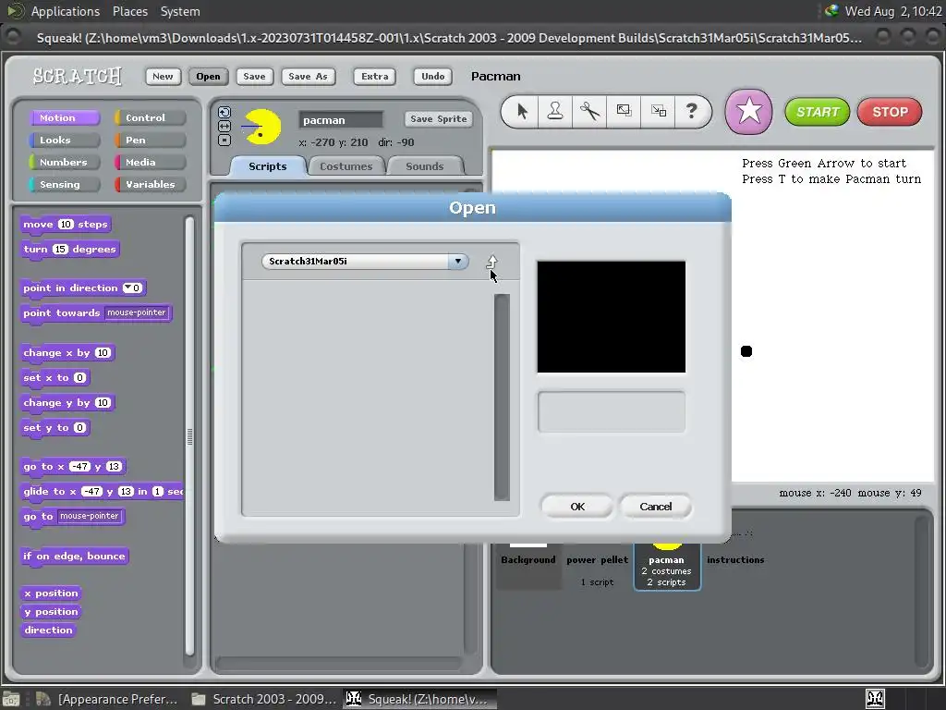Switch to Scratch 2003 - 2009 folder window

point(263,699)
